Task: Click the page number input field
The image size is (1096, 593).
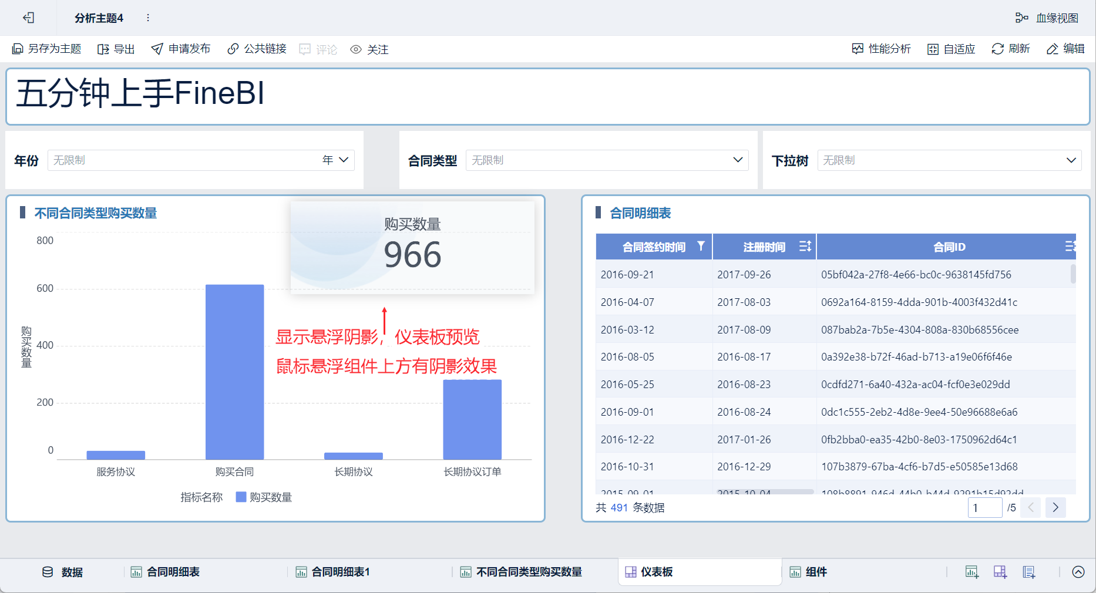Action: [x=985, y=508]
